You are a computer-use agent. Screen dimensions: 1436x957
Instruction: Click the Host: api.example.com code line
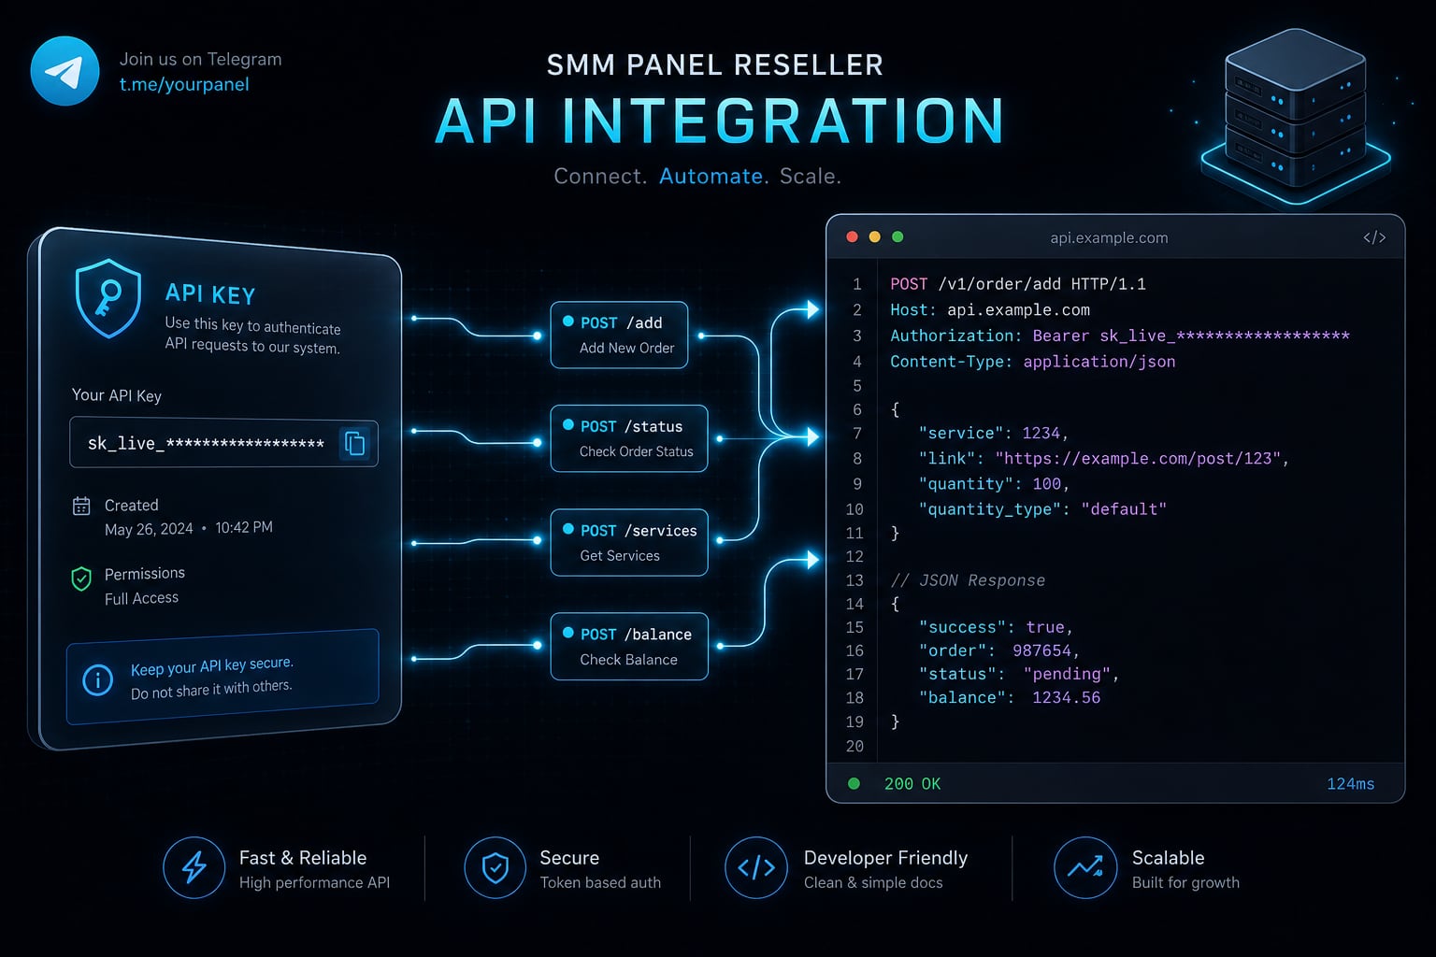[990, 310]
